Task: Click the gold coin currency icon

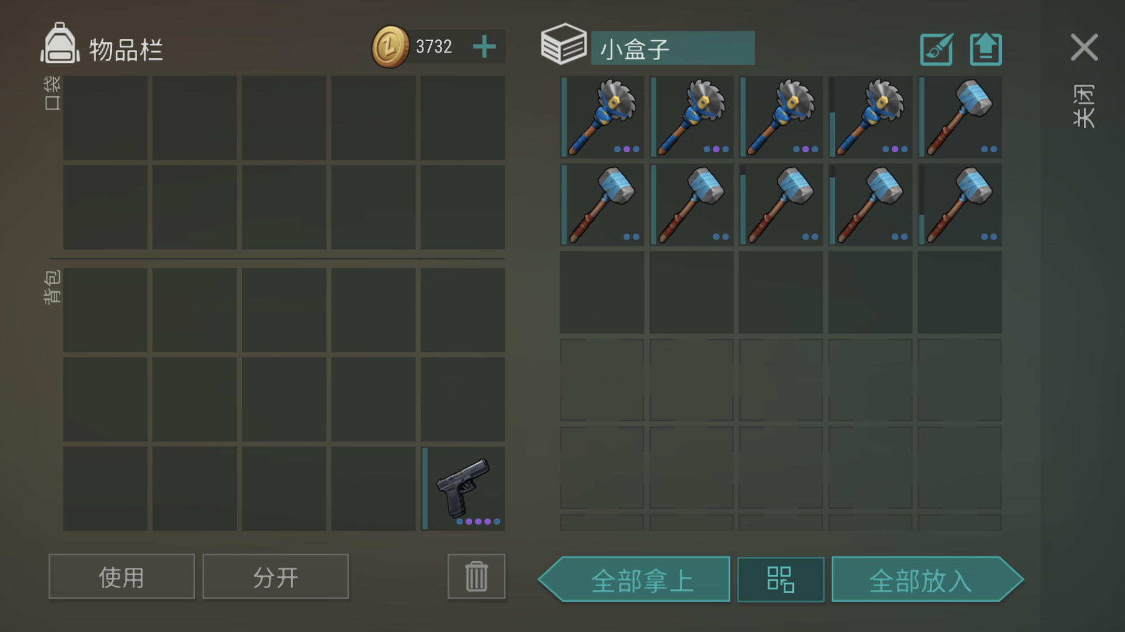Action: point(390,47)
